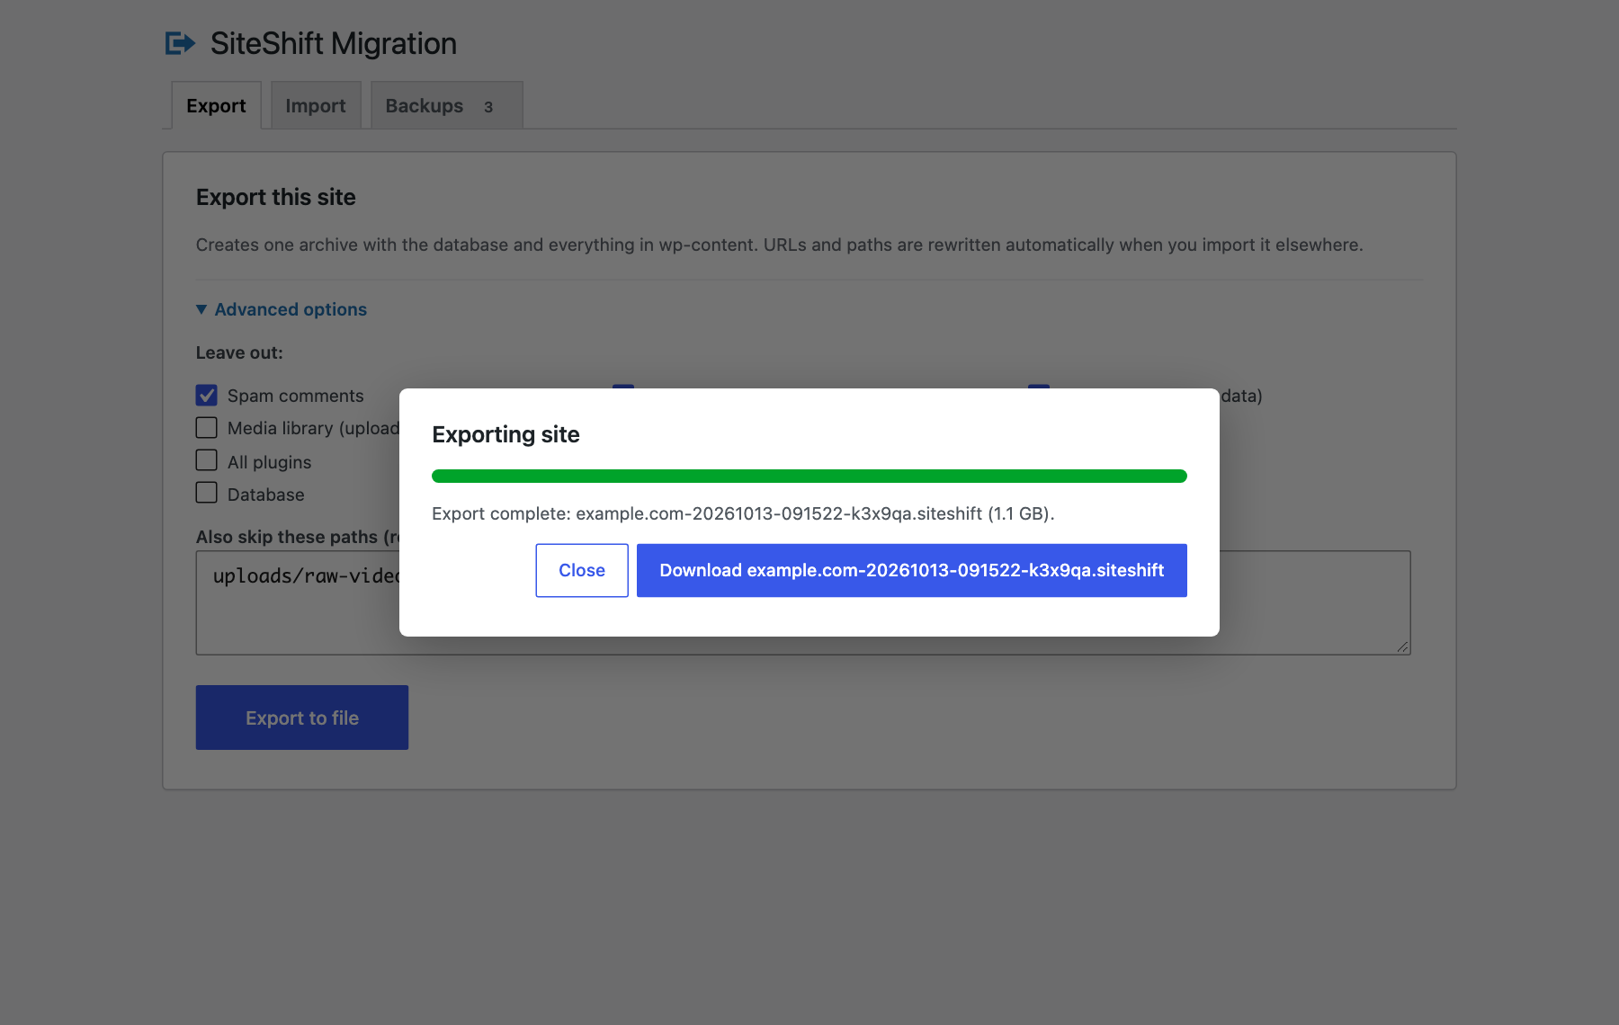Check the Database checkbox
The height and width of the screenshot is (1025, 1619).
click(x=207, y=493)
